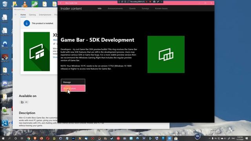
Task: Open Steam from the taskbar
Action: pyautogui.click(x=112, y=138)
